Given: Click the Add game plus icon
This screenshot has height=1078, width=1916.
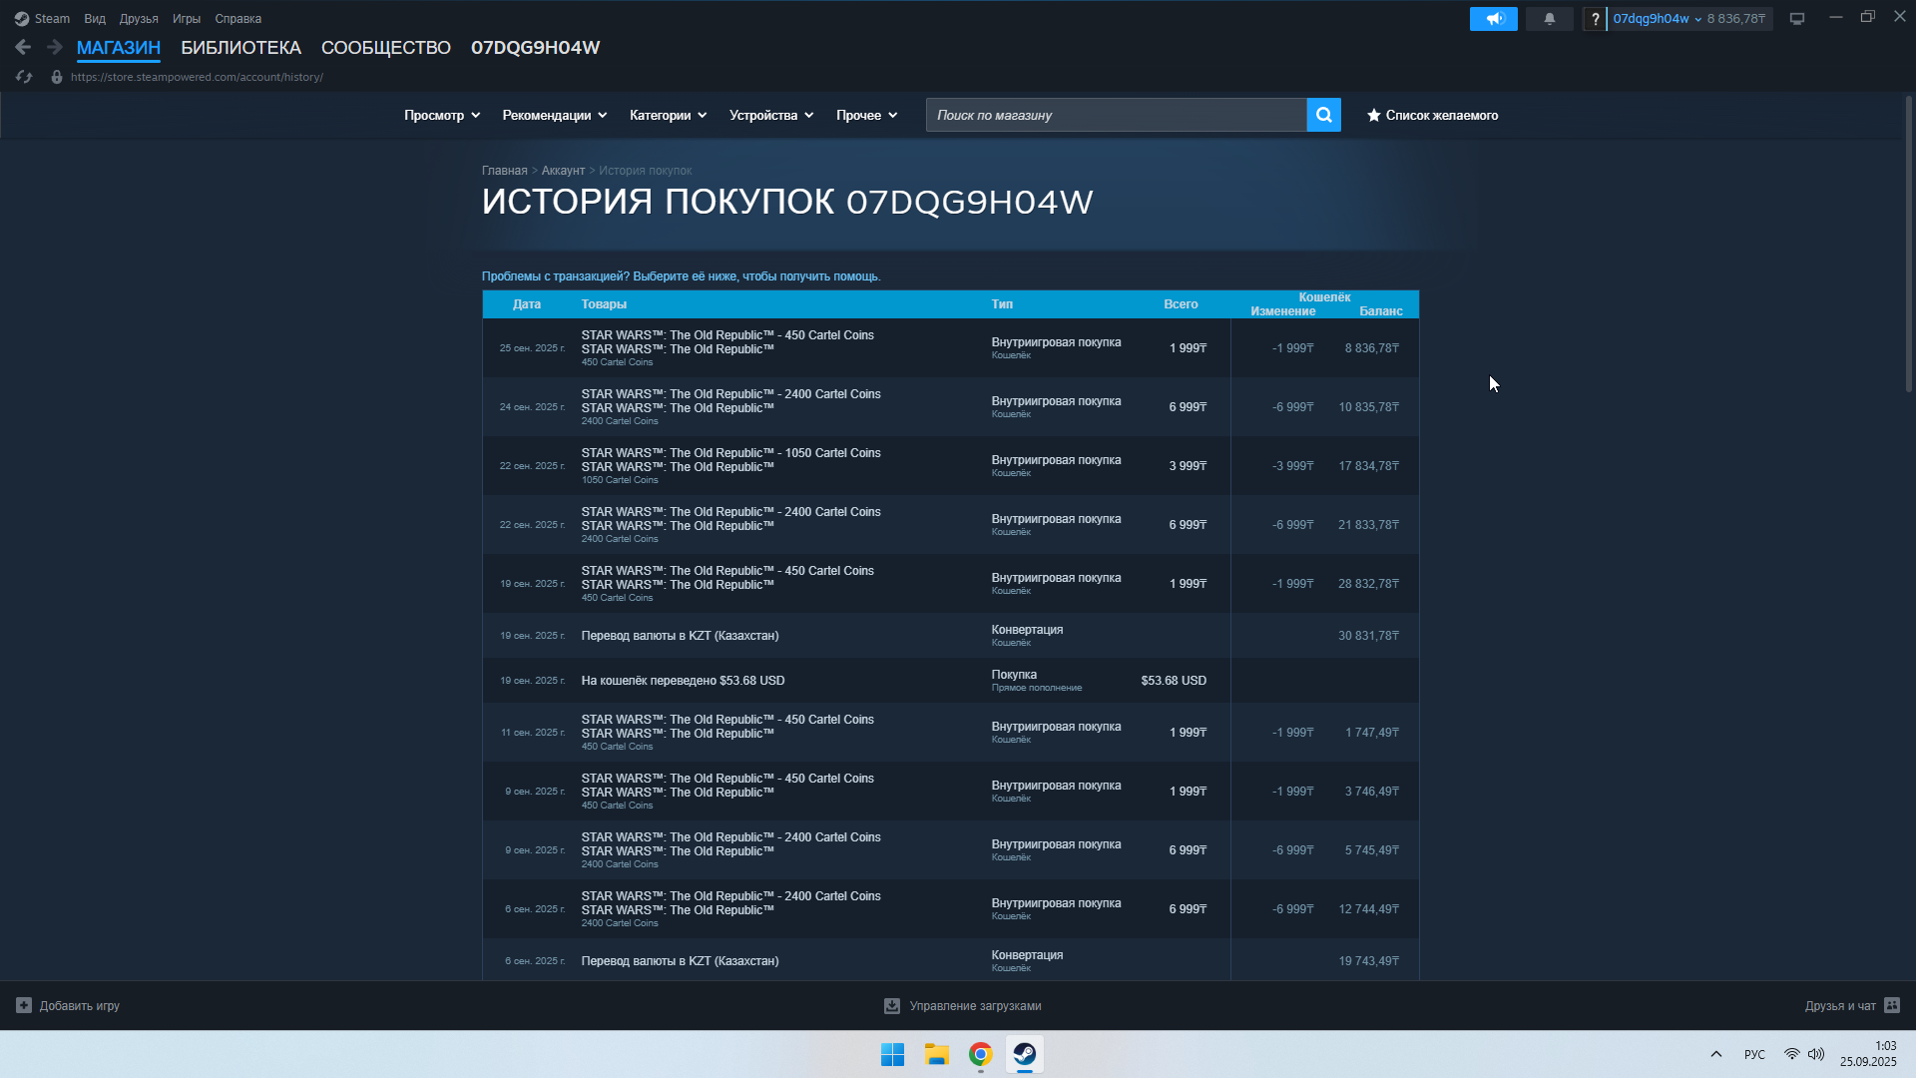Looking at the screenshot, I should click(24, 1005).
